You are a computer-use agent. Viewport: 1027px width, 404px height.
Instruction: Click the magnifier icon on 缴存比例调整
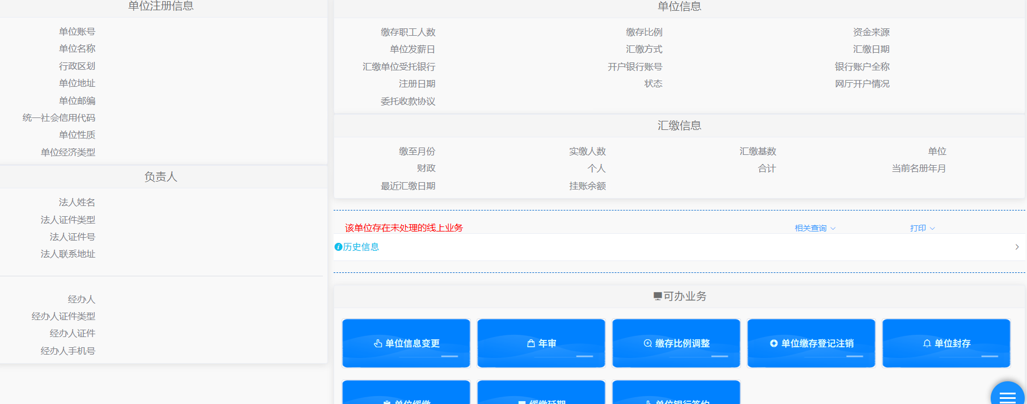click(647, 343)
